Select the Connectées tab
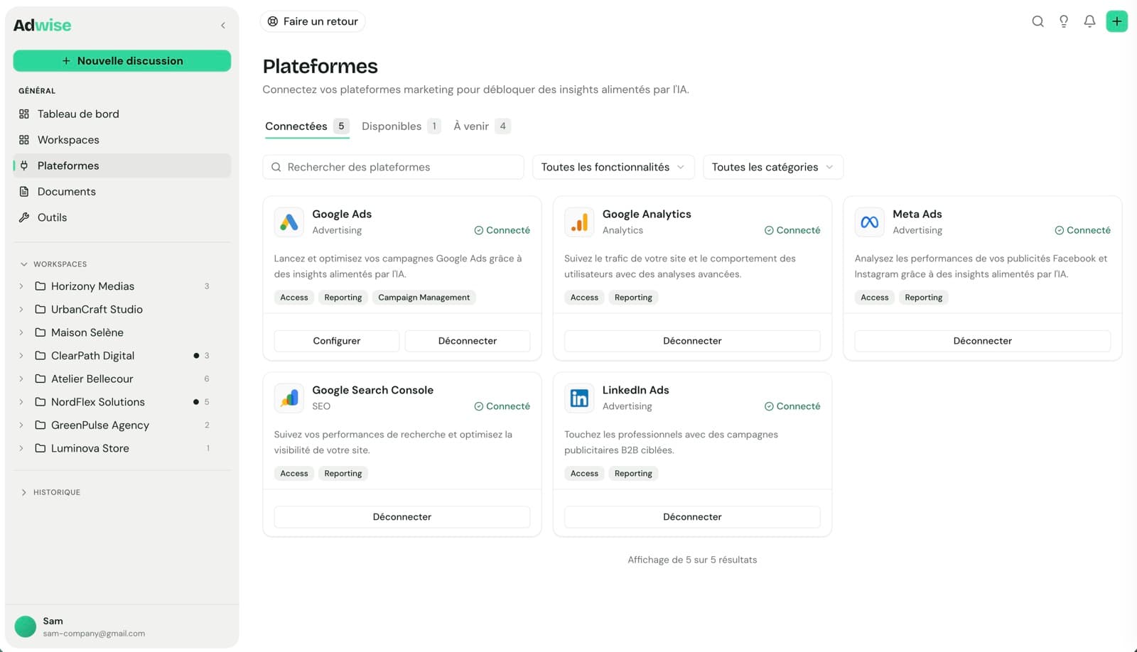This screenshot has width=1137, height=652. click(x=307, y=126)
